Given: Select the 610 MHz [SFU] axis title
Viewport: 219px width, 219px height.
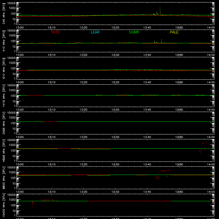Looking at the screenshot, I should (x=4, y=68).
